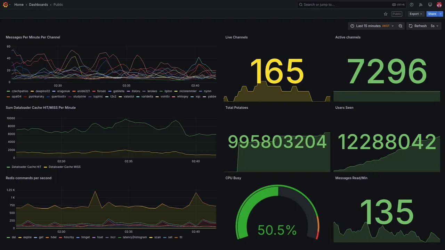
Task: Click the 165 Live Channels value
Action: click(x=277, y=71)
